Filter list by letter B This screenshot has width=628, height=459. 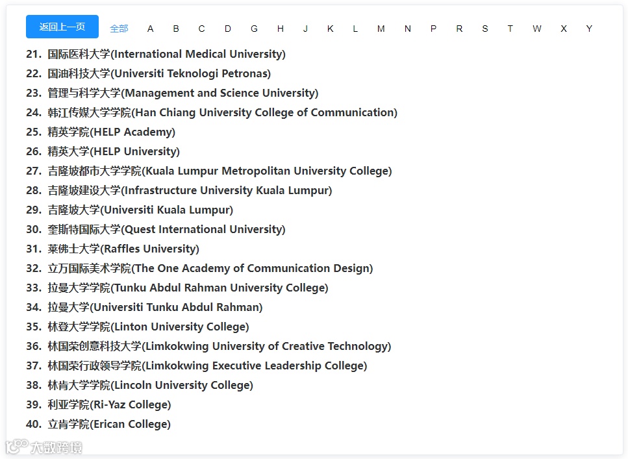176,29
